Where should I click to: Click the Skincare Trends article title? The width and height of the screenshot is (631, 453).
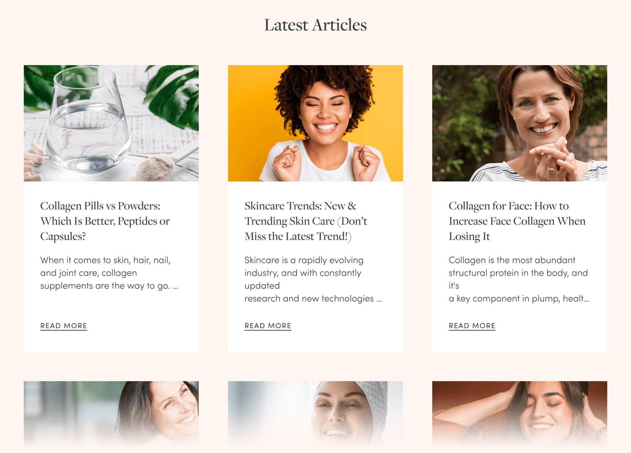click(306, 221)
